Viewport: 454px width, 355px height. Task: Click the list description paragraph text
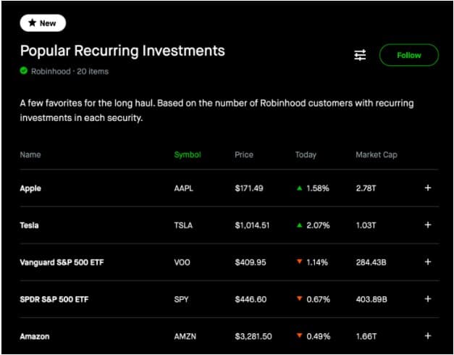[217, 111]
